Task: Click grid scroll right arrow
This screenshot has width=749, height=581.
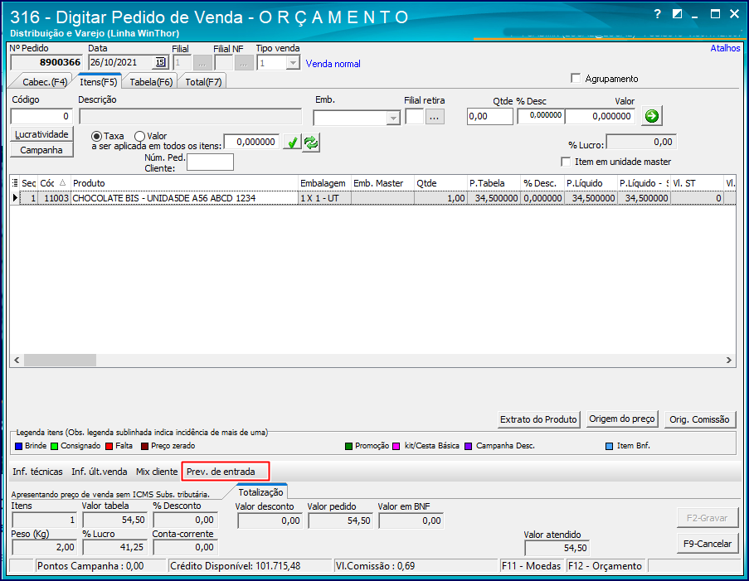Action: click(729, 360)
